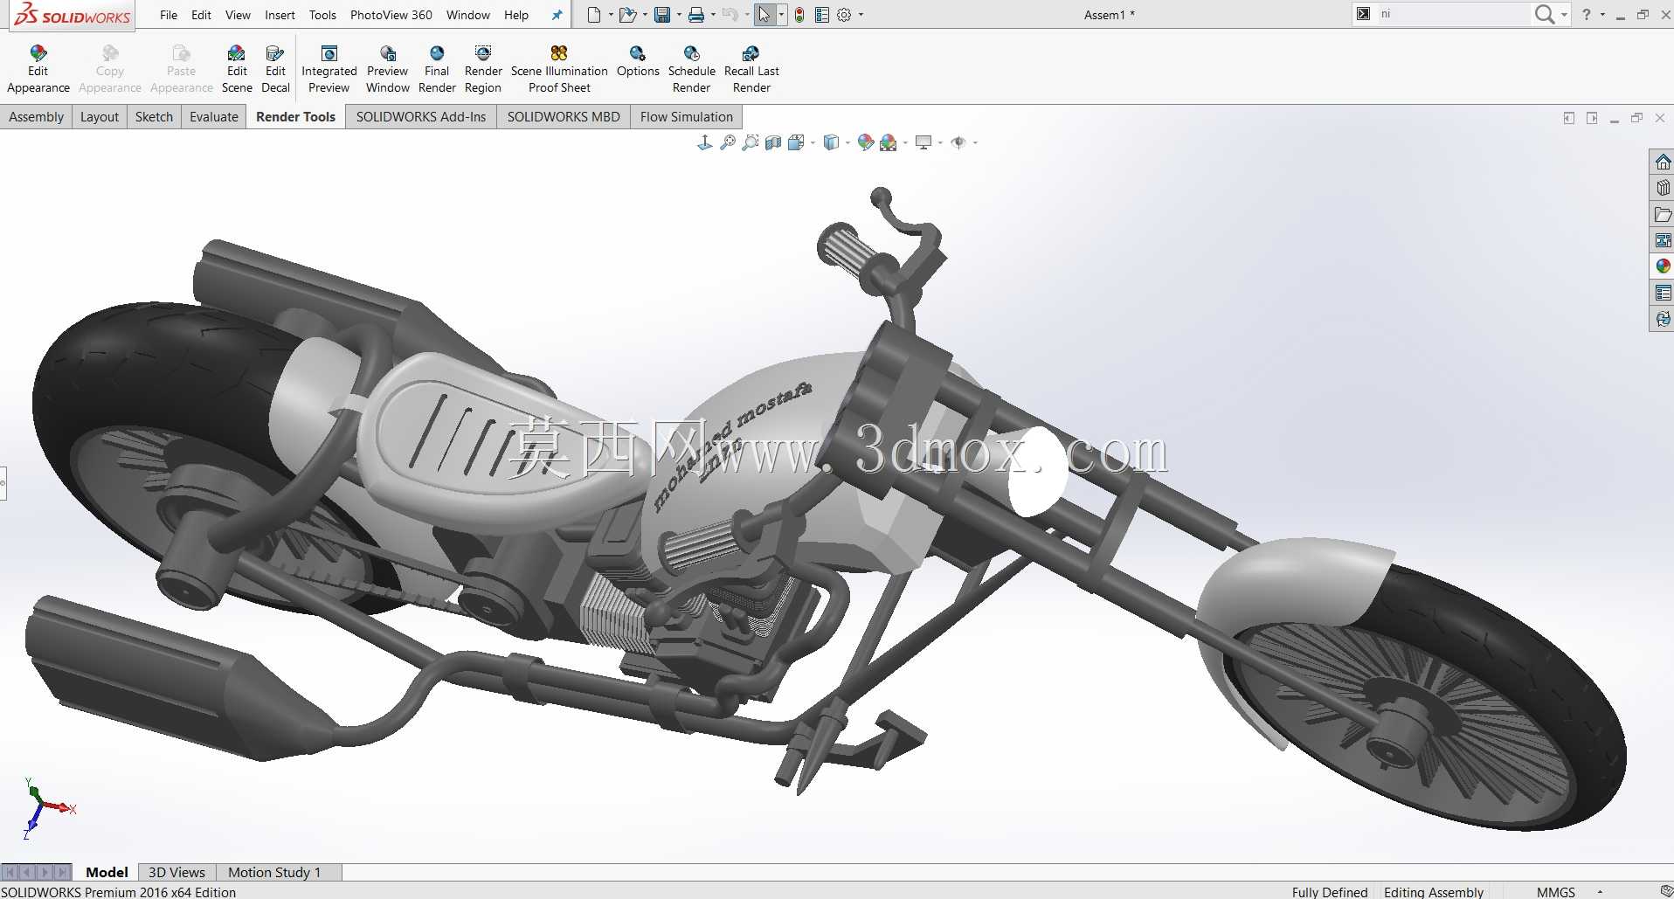Open the Edit Decal tool
The width and height of the screenshot is (1674, 899).
tap(275, 70)
